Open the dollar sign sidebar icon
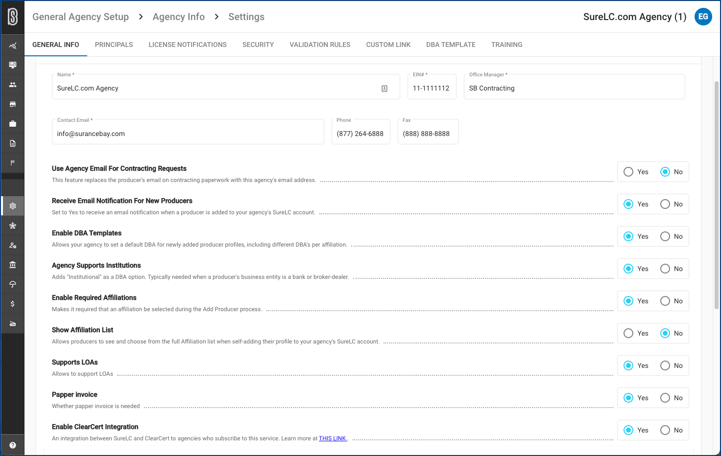This screenshot has width=721, height=456. click(x=13, y=304)
